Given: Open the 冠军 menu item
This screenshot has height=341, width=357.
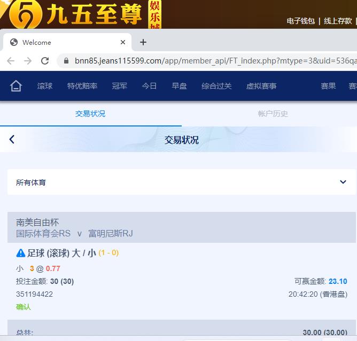Looking at the screenshot, I should pos(119,86).
